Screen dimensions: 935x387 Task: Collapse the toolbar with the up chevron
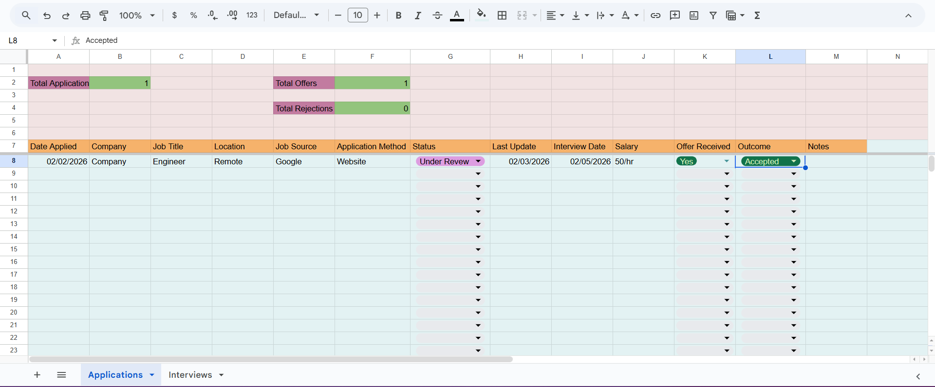click(908, 16)
